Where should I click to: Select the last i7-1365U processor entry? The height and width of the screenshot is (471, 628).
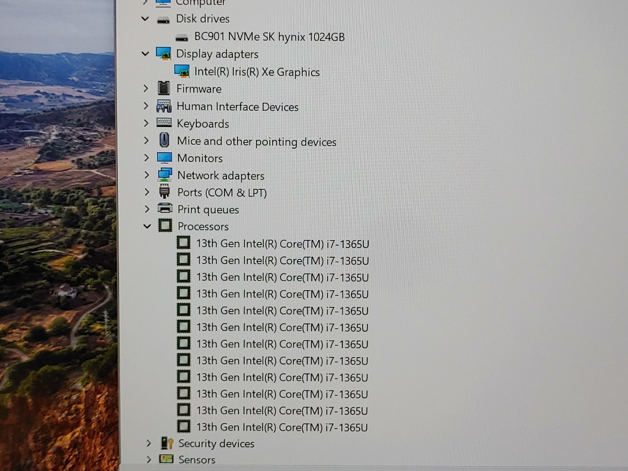click(x=282, y=427)
